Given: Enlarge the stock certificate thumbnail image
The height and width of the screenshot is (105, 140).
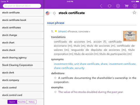Looking at the screenshot, I should 130,36.
